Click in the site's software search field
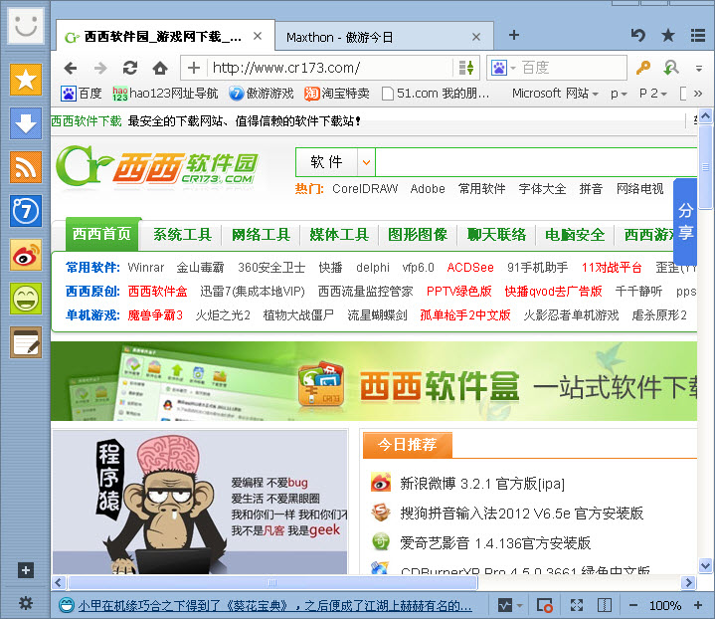The height and width of the screenshot is (619, 715). [536, 162]
